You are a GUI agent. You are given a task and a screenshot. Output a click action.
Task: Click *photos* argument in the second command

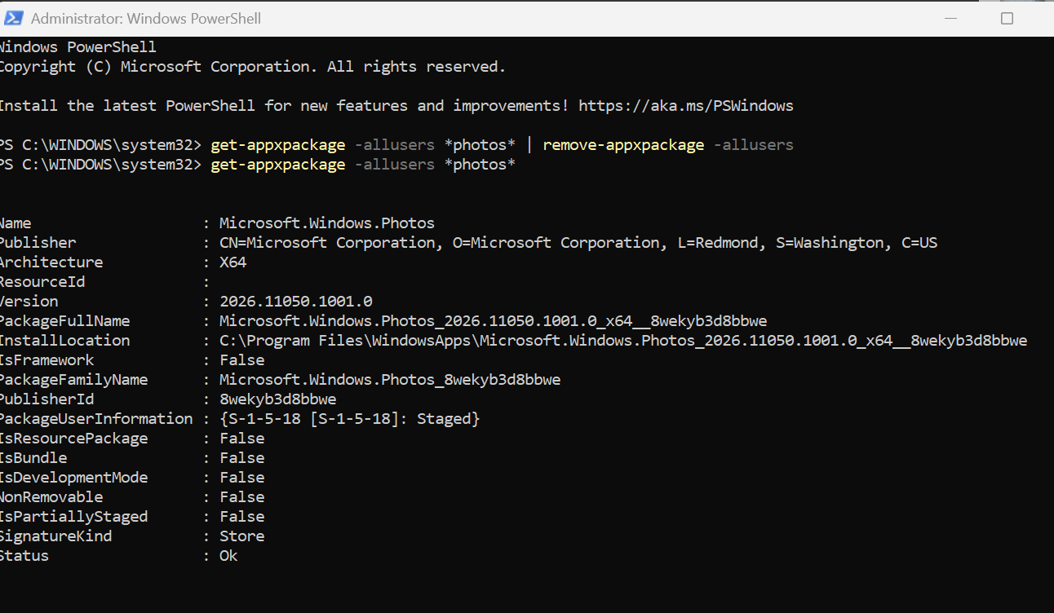[480, 165]
